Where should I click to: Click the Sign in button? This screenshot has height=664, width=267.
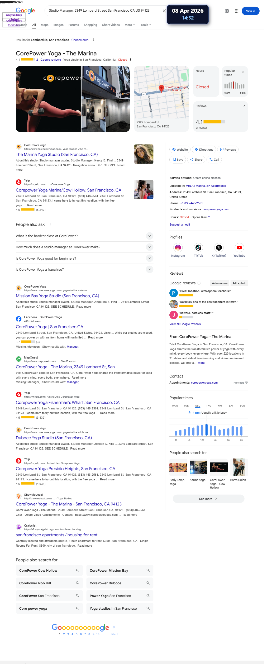point(250,11)
